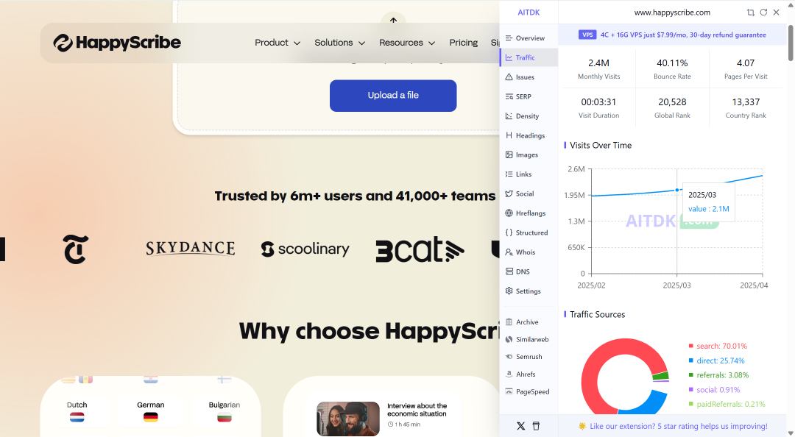Click the 3cat logo
This screenshot has height=437, width=795.
click(420, 249)
